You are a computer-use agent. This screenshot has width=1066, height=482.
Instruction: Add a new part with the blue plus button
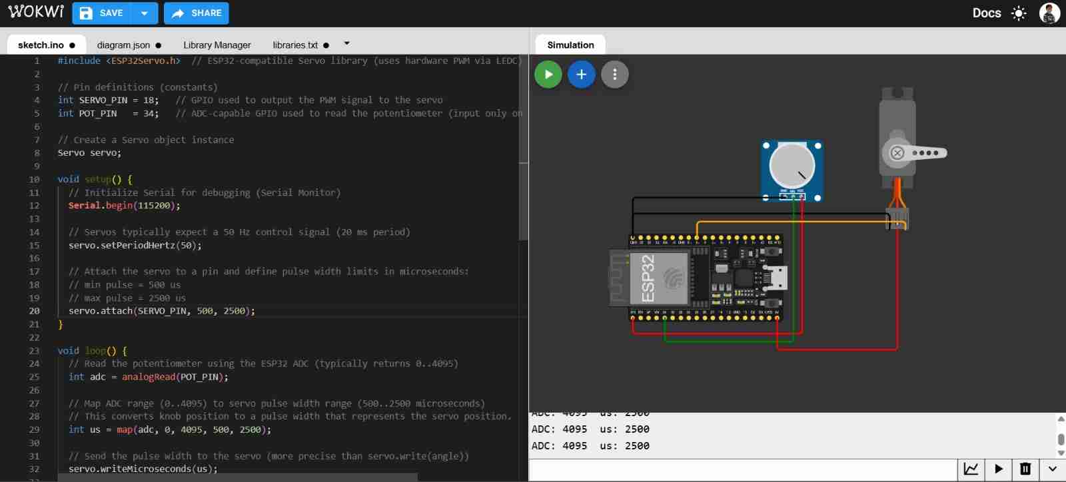tap(582, 75)
